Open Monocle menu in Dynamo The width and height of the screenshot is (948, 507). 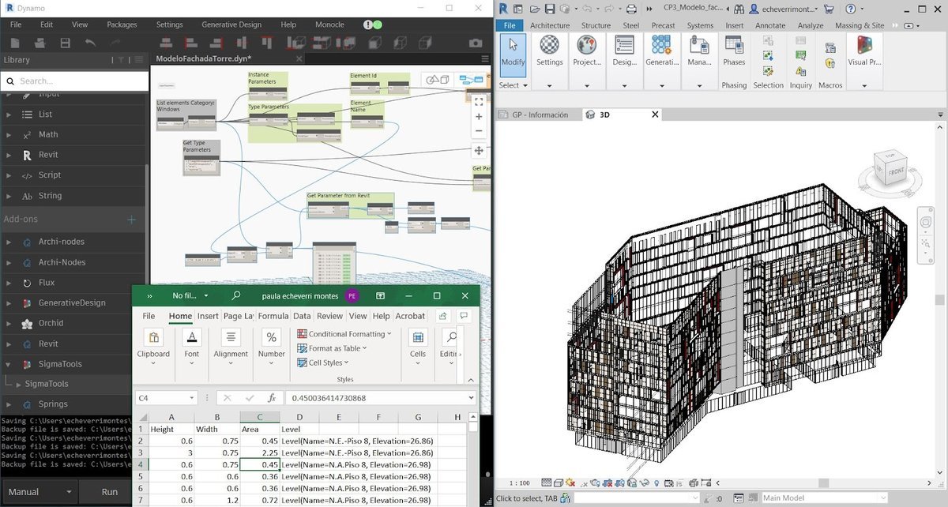(x=329, y=24)
